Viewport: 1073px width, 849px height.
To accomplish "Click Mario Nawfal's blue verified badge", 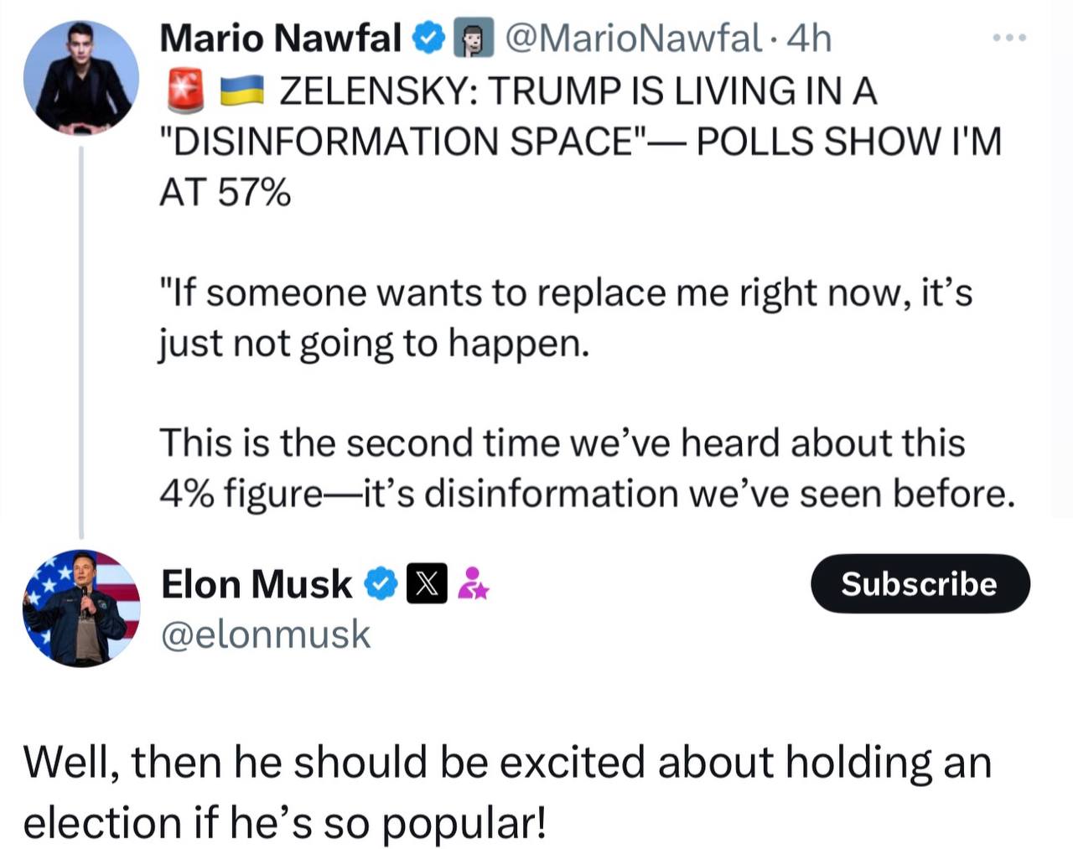I will (429, 39).
